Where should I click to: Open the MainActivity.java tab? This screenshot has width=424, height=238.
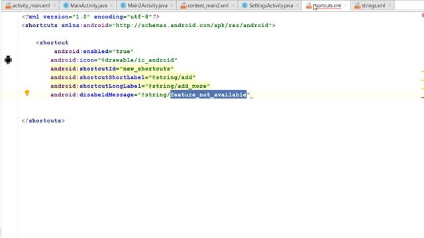tap(88, 5)
